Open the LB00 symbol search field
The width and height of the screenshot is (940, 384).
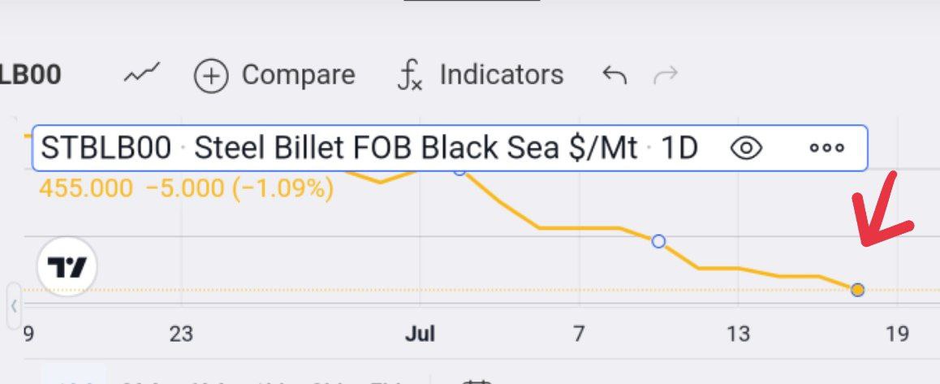[30, 75]
